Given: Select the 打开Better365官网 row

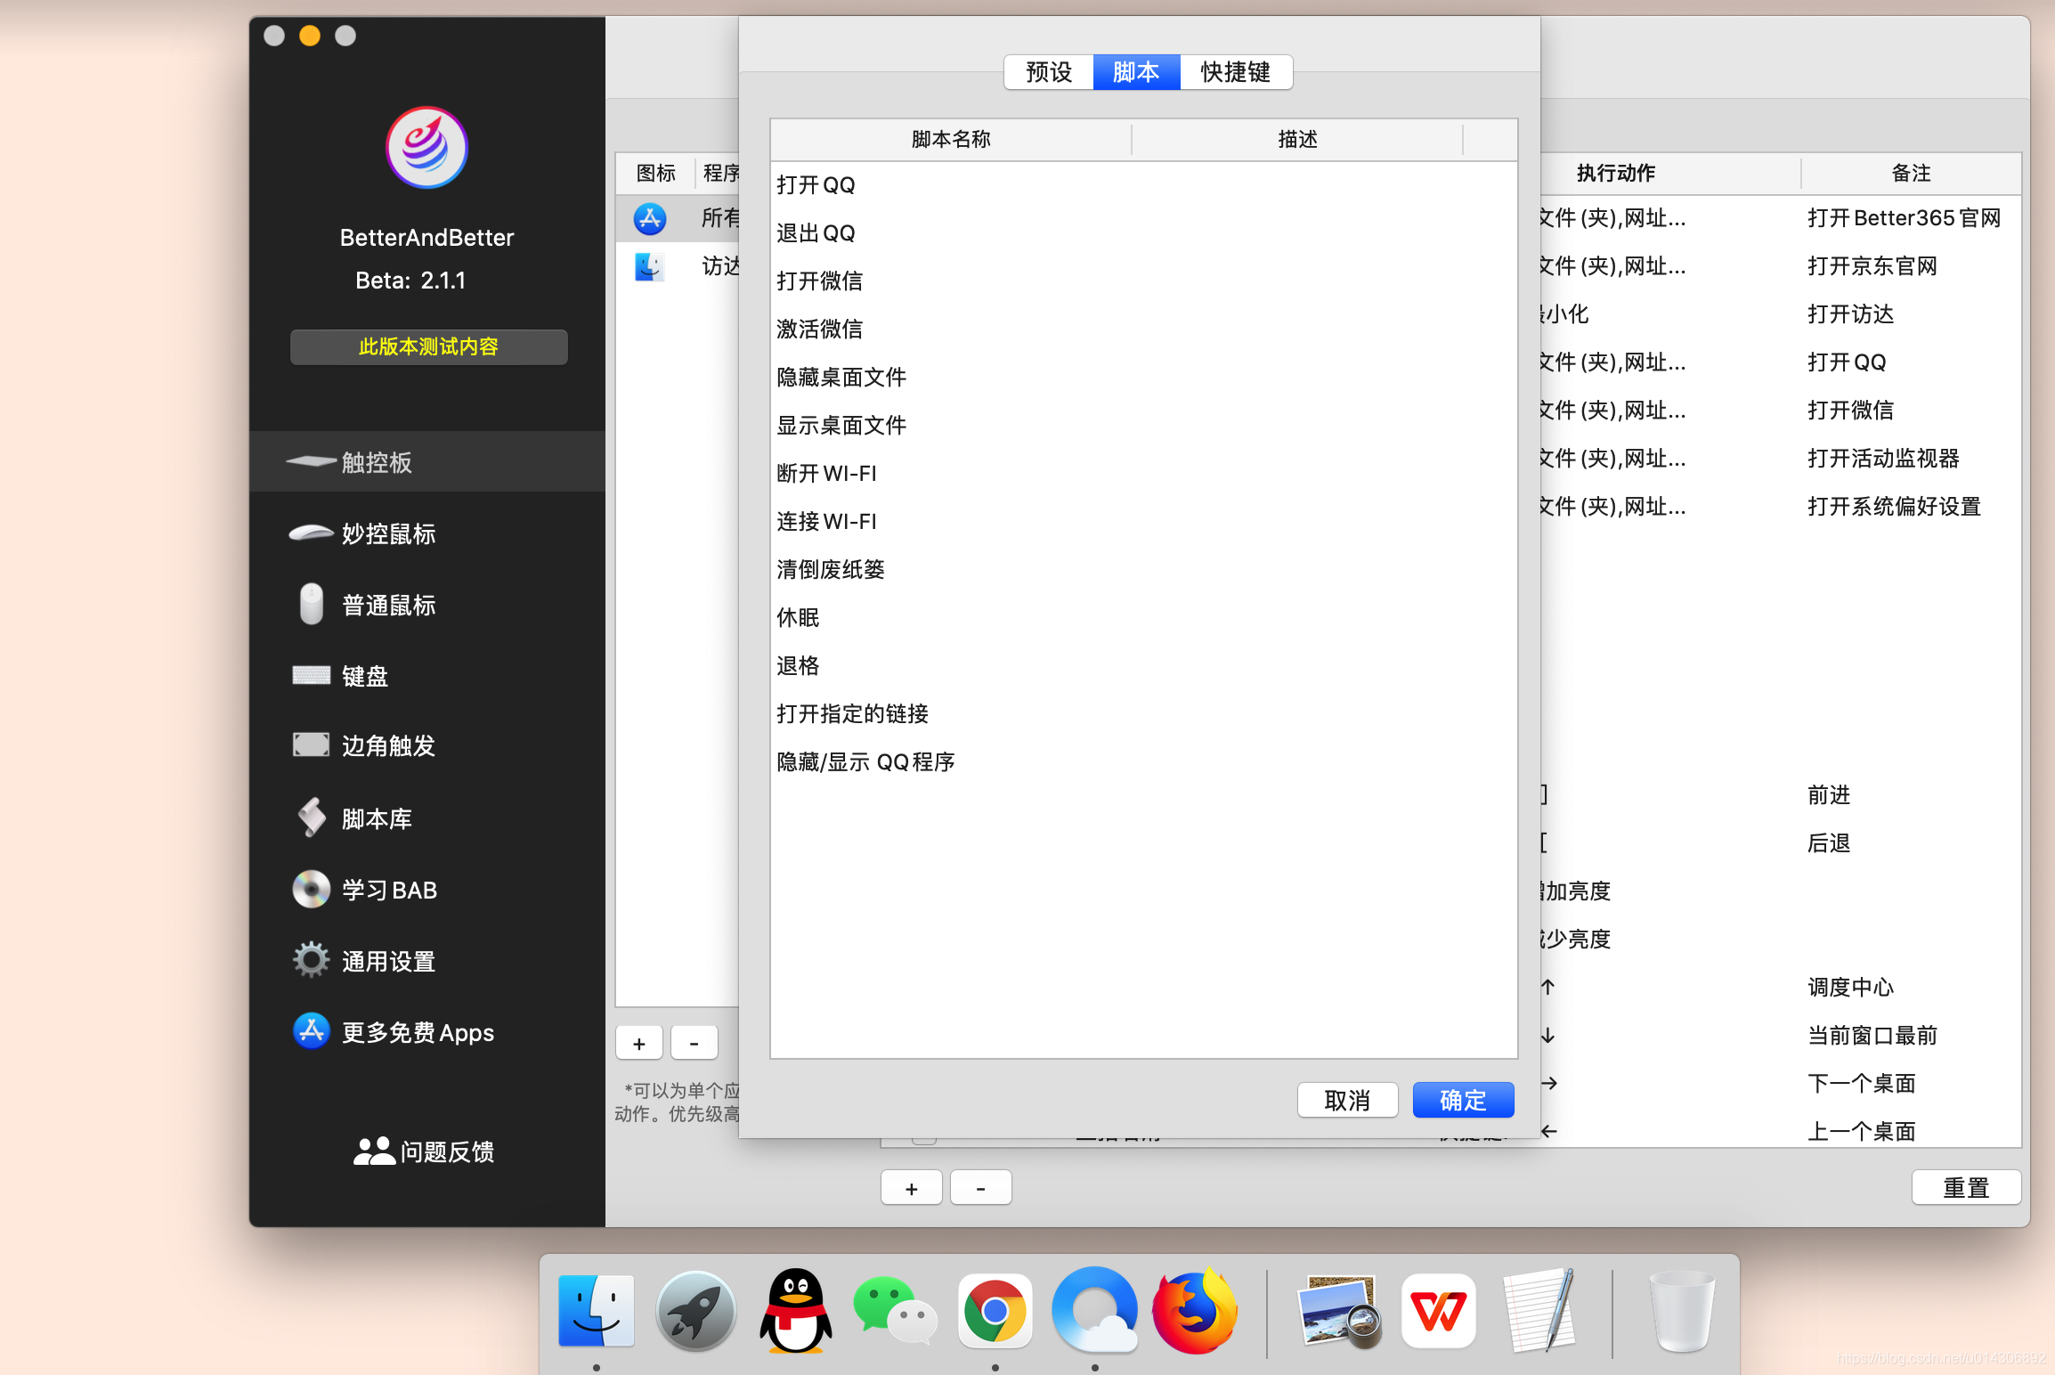Looking at the screenshot, I should coord(1781,218).
